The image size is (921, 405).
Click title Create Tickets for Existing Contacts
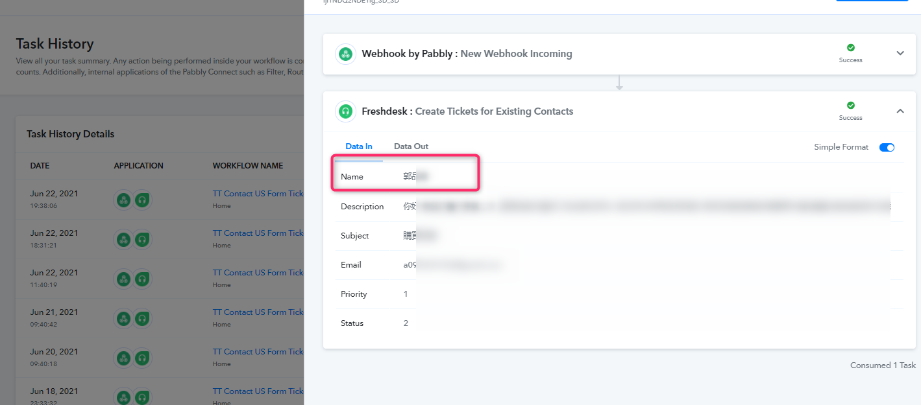(494, 111)
